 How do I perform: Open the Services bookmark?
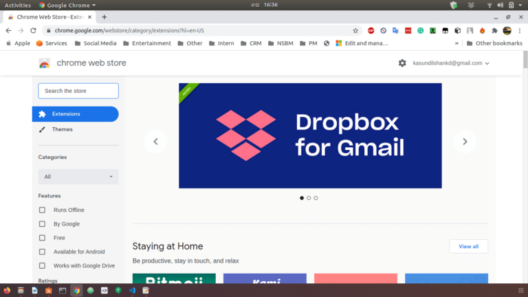[52, 43]
